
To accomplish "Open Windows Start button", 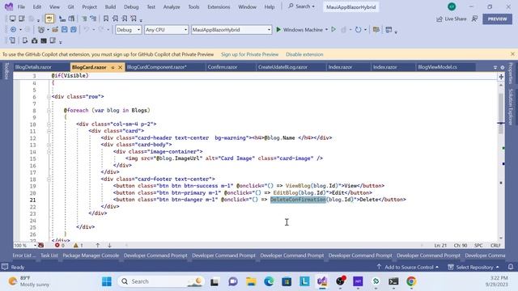I will 107,281.
